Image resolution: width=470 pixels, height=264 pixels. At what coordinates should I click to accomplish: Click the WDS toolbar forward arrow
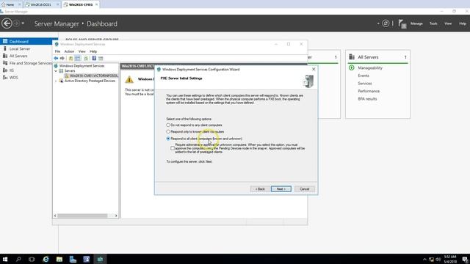[x=62, y=58]
